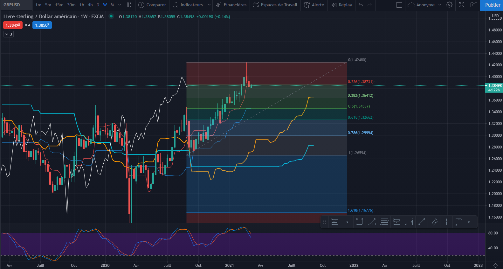Select the price range measure tool
Screen dimensions: 503x269
coord(459,222)
